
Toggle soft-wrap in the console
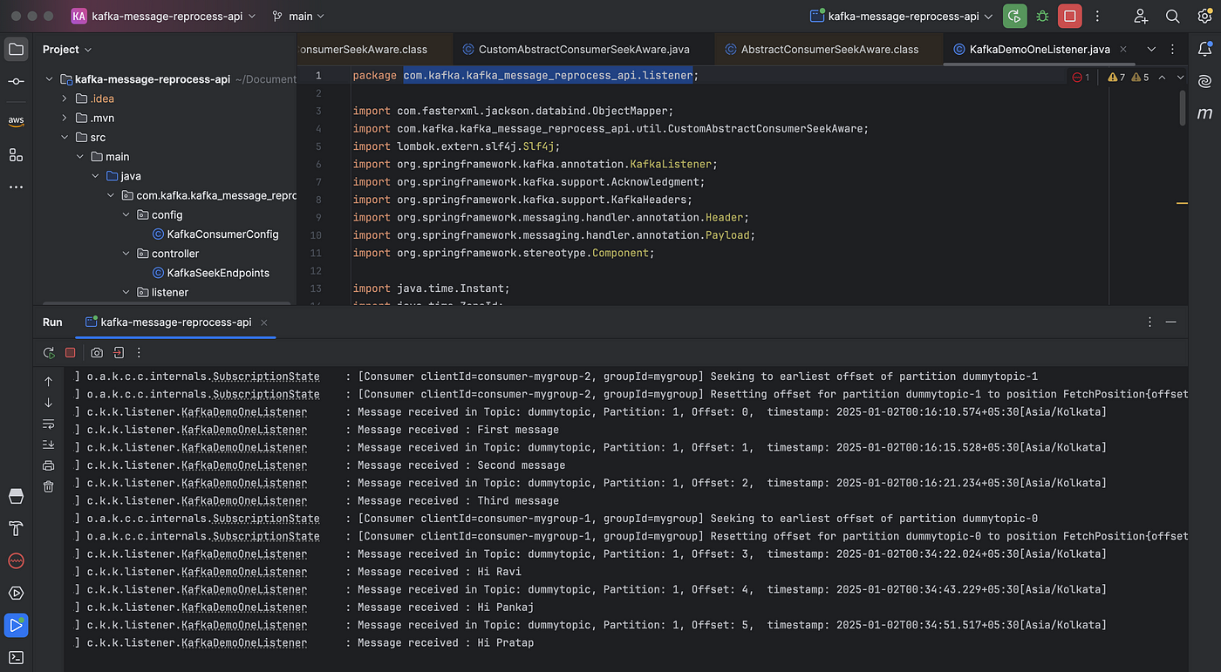pyautogui.click(x=49, y=424)
